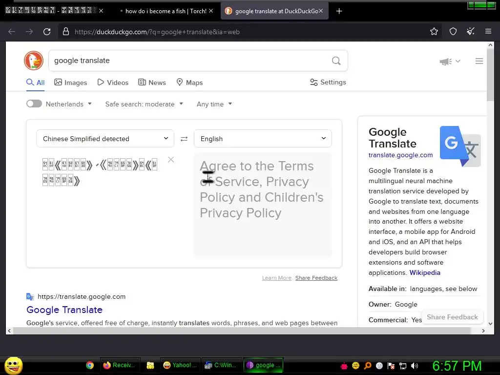Bookmark this page with star icon

click(x=434, y=31)
